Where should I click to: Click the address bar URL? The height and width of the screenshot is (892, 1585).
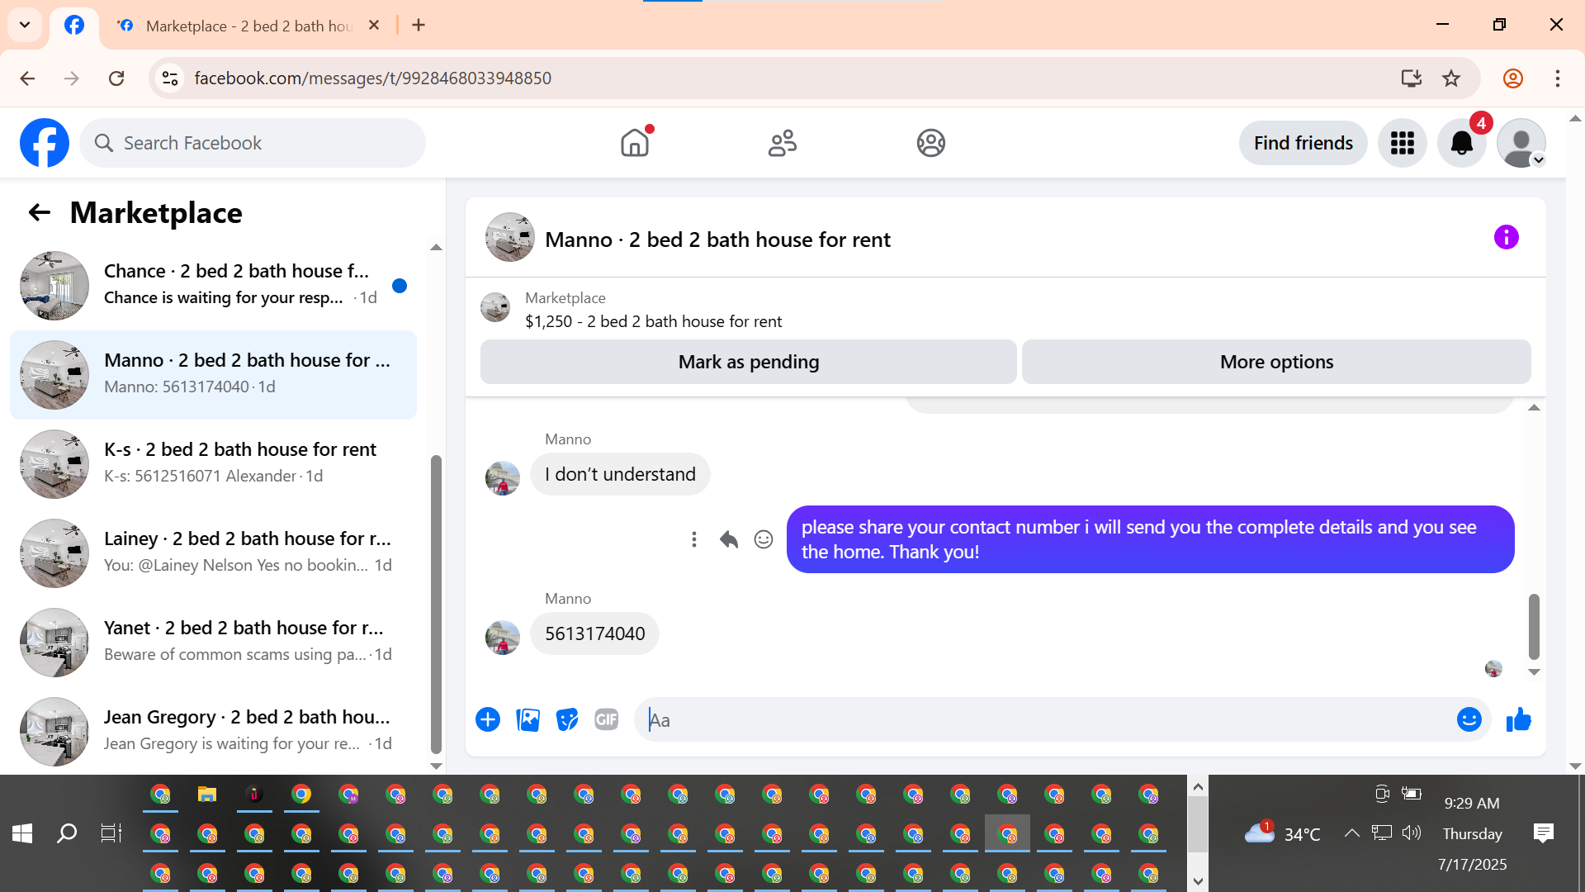tap(373, 78)
